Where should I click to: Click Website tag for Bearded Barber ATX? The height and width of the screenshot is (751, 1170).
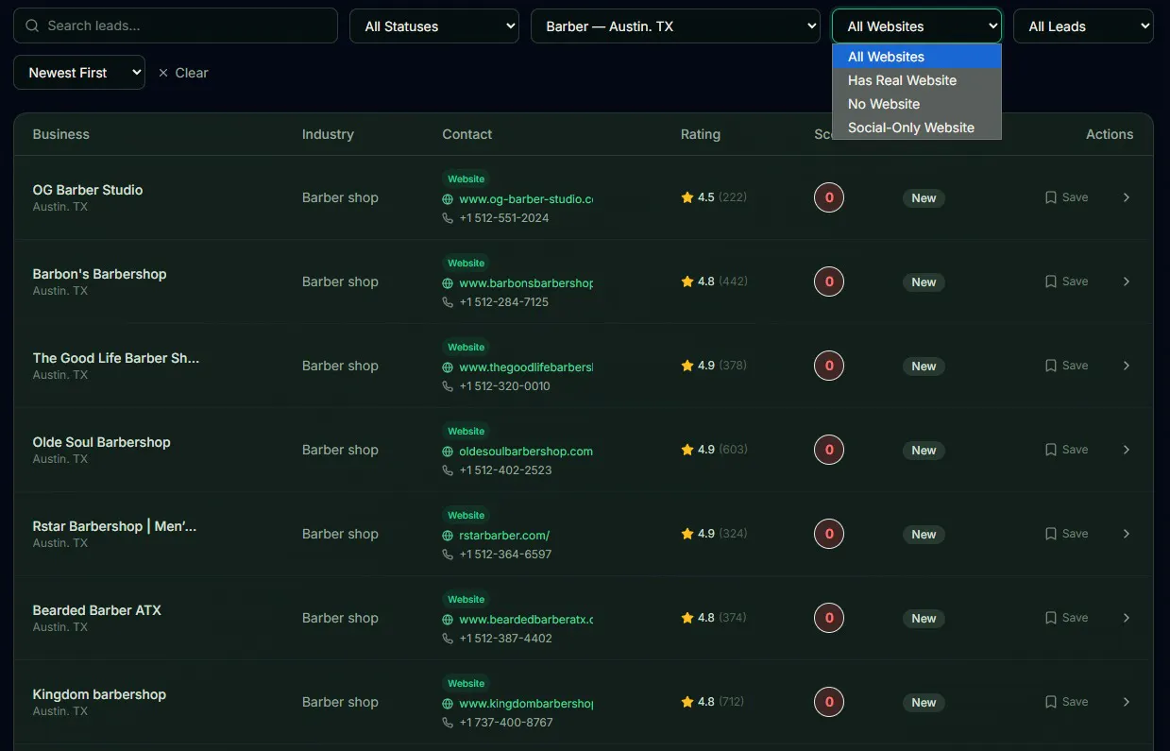(x=466, y=599)
